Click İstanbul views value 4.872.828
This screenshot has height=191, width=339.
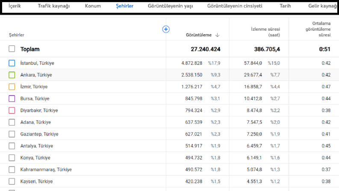point(192,63)
